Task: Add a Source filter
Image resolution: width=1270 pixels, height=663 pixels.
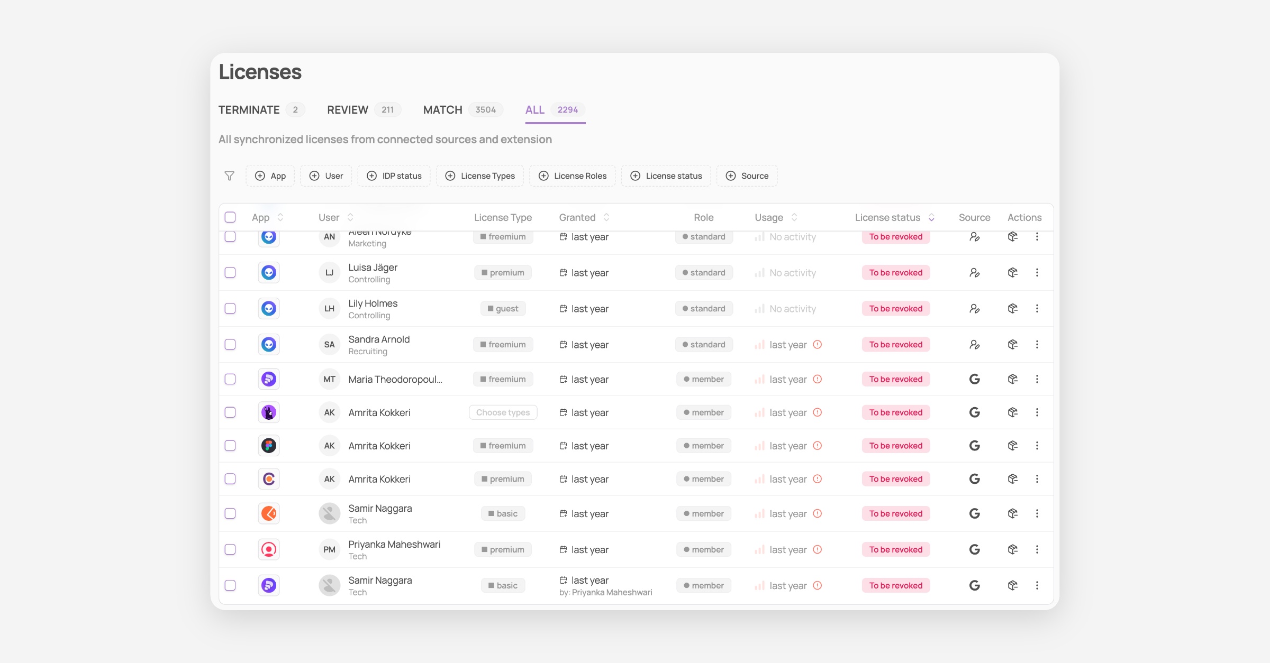Action: pos(747,176)
